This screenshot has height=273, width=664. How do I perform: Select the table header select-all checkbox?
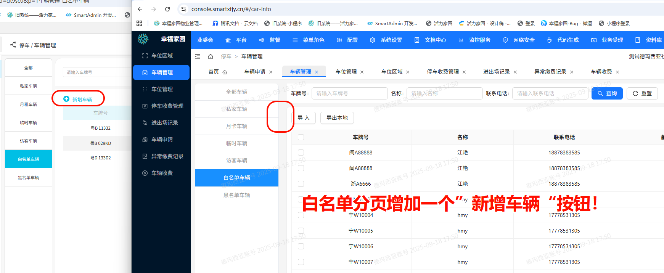tap(301, 137)
